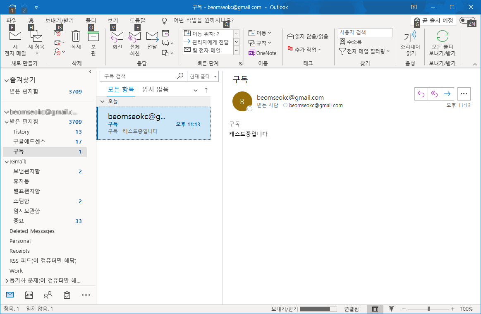
Task: Switch to normal view in status bar
Action: click(x=375, y=309)
